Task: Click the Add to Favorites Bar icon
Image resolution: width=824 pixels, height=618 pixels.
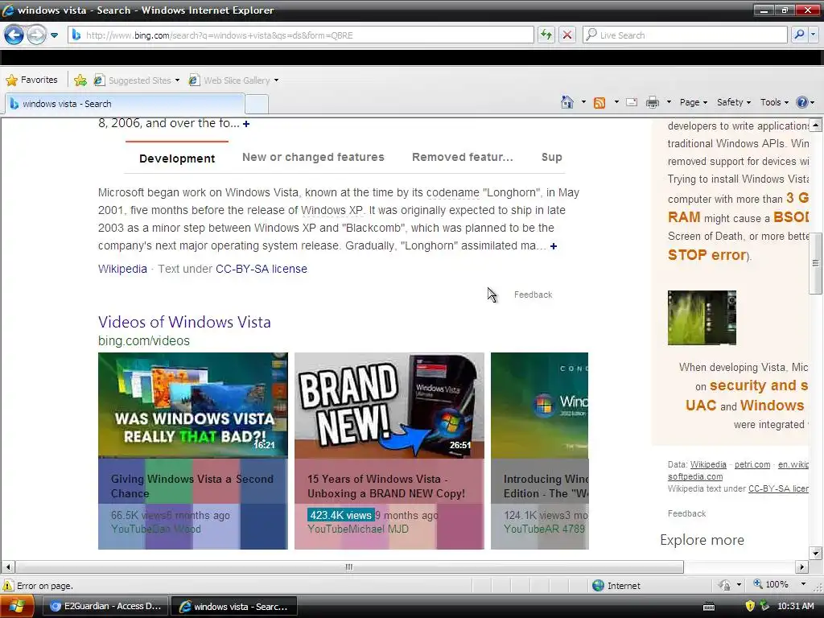Action: (80, 80)
